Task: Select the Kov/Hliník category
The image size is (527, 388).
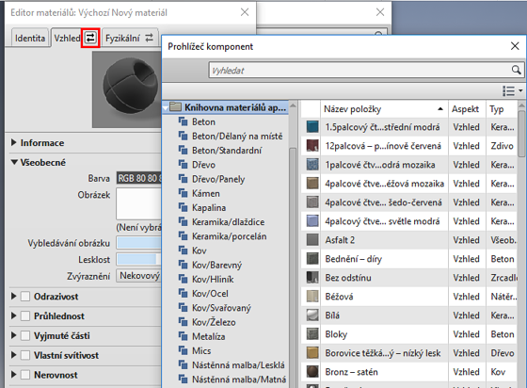Action: pos(213,279)
